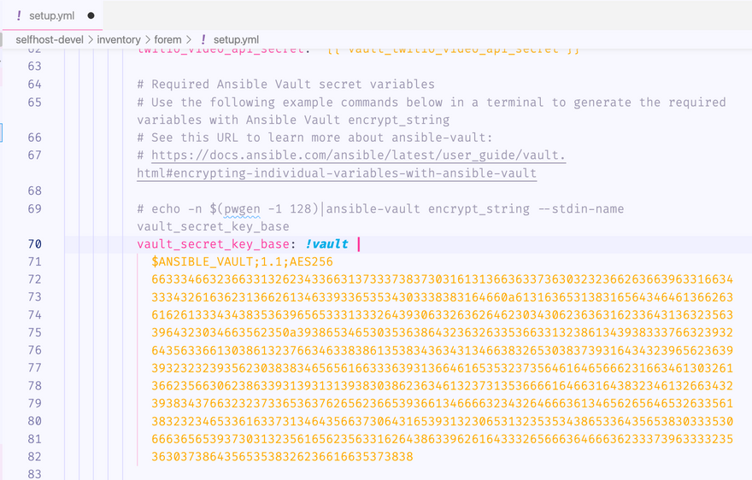Open inventory folder breadcrumb

pos(119,39)
